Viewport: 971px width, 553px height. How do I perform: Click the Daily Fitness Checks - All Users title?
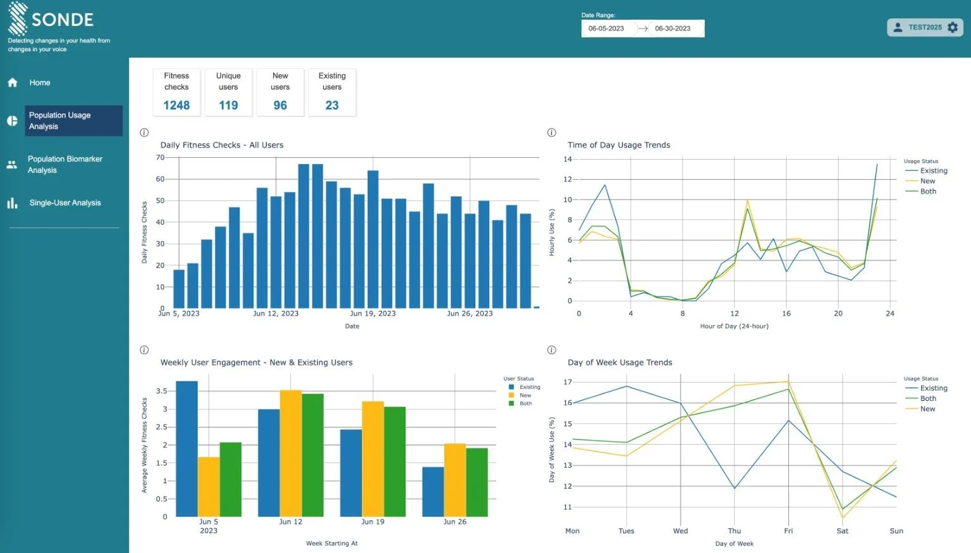222,145
